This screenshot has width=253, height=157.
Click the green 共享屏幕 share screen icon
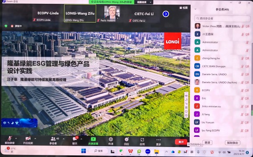93,139
